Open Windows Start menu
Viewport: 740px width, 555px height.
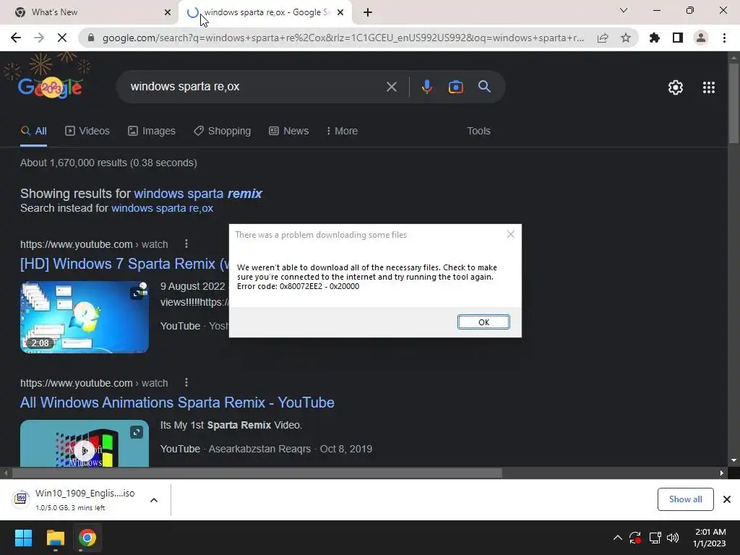click(x=23, y=538)
